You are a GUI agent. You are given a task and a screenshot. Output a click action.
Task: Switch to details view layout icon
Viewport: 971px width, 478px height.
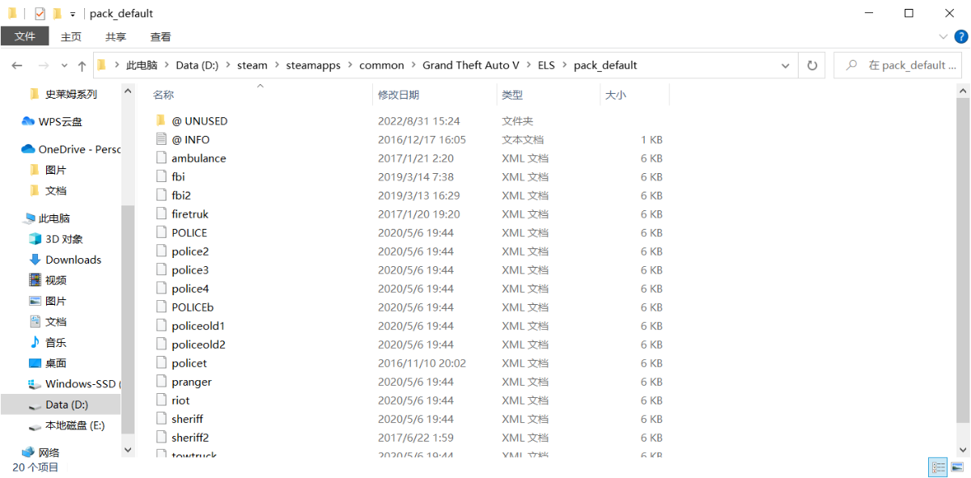point(939,467)
